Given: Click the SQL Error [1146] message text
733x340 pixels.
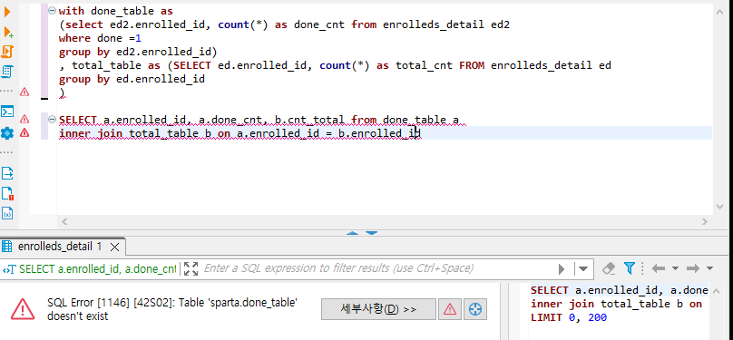Looking at the screenshot, I should pyautogui.click(x=172, y=309).
